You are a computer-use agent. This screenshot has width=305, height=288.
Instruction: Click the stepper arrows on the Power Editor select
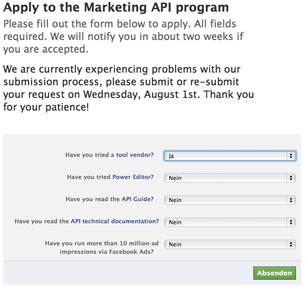click(291, 178)
